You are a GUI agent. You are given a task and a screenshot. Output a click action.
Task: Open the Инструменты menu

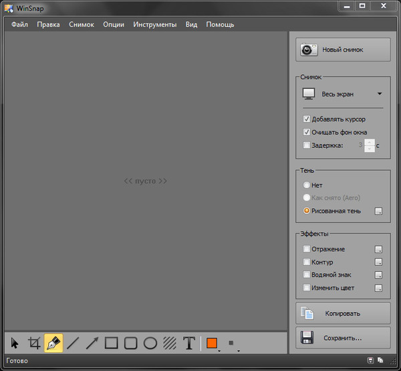coord(154,25)
